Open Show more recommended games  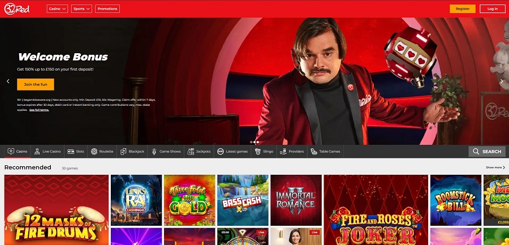click(x=495, y=167)
